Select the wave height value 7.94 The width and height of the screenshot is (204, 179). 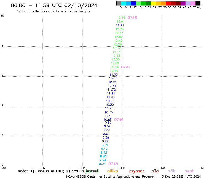point(103,160)
